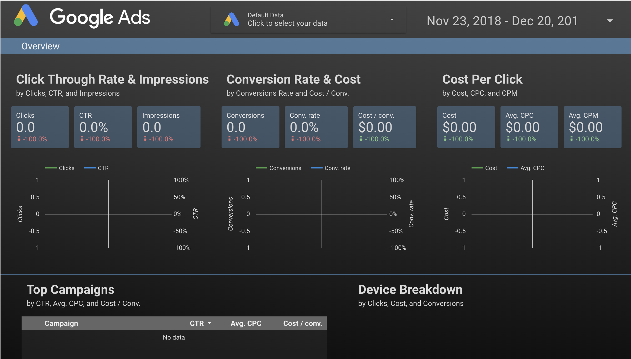Click the Avg. CPC scorecard
631x359 pixels.
[x=529, y=127]
